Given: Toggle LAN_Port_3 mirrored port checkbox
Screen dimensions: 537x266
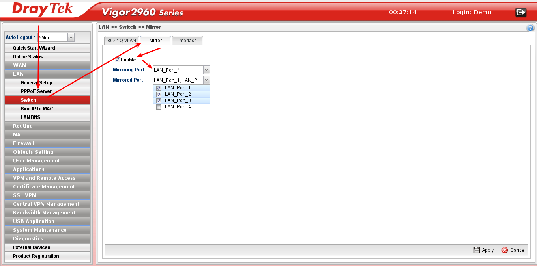Looking at the screenshot, I should [159, 100].
